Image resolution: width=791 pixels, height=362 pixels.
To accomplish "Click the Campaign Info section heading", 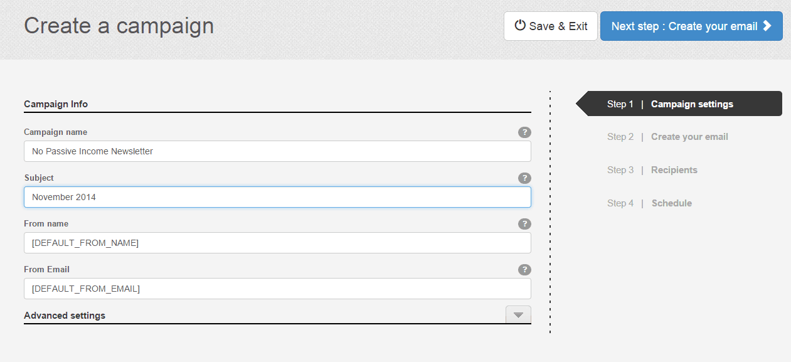I will click(56, 104).
